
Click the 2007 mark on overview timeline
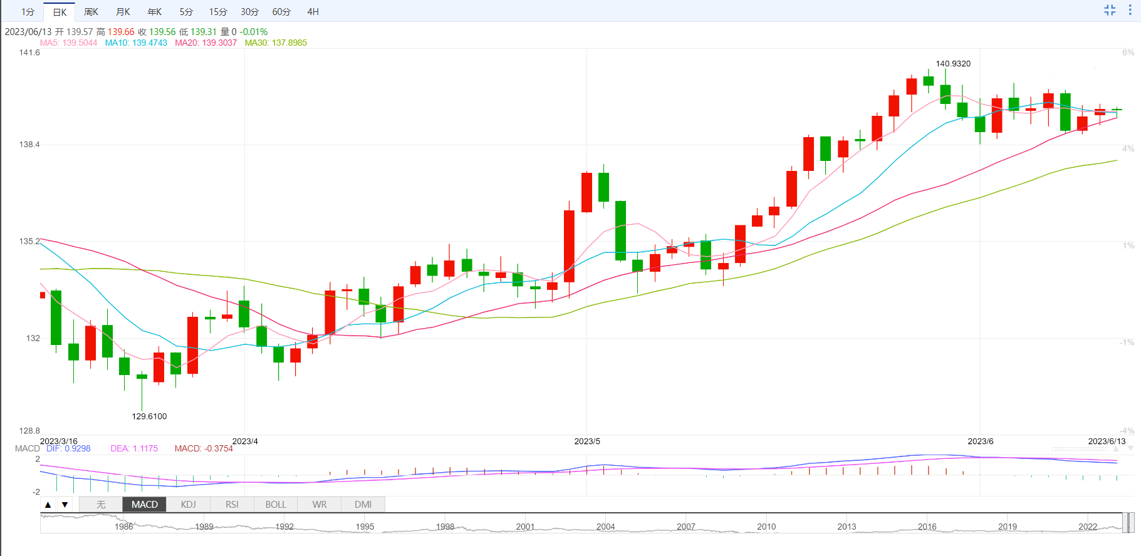[686, 527]
